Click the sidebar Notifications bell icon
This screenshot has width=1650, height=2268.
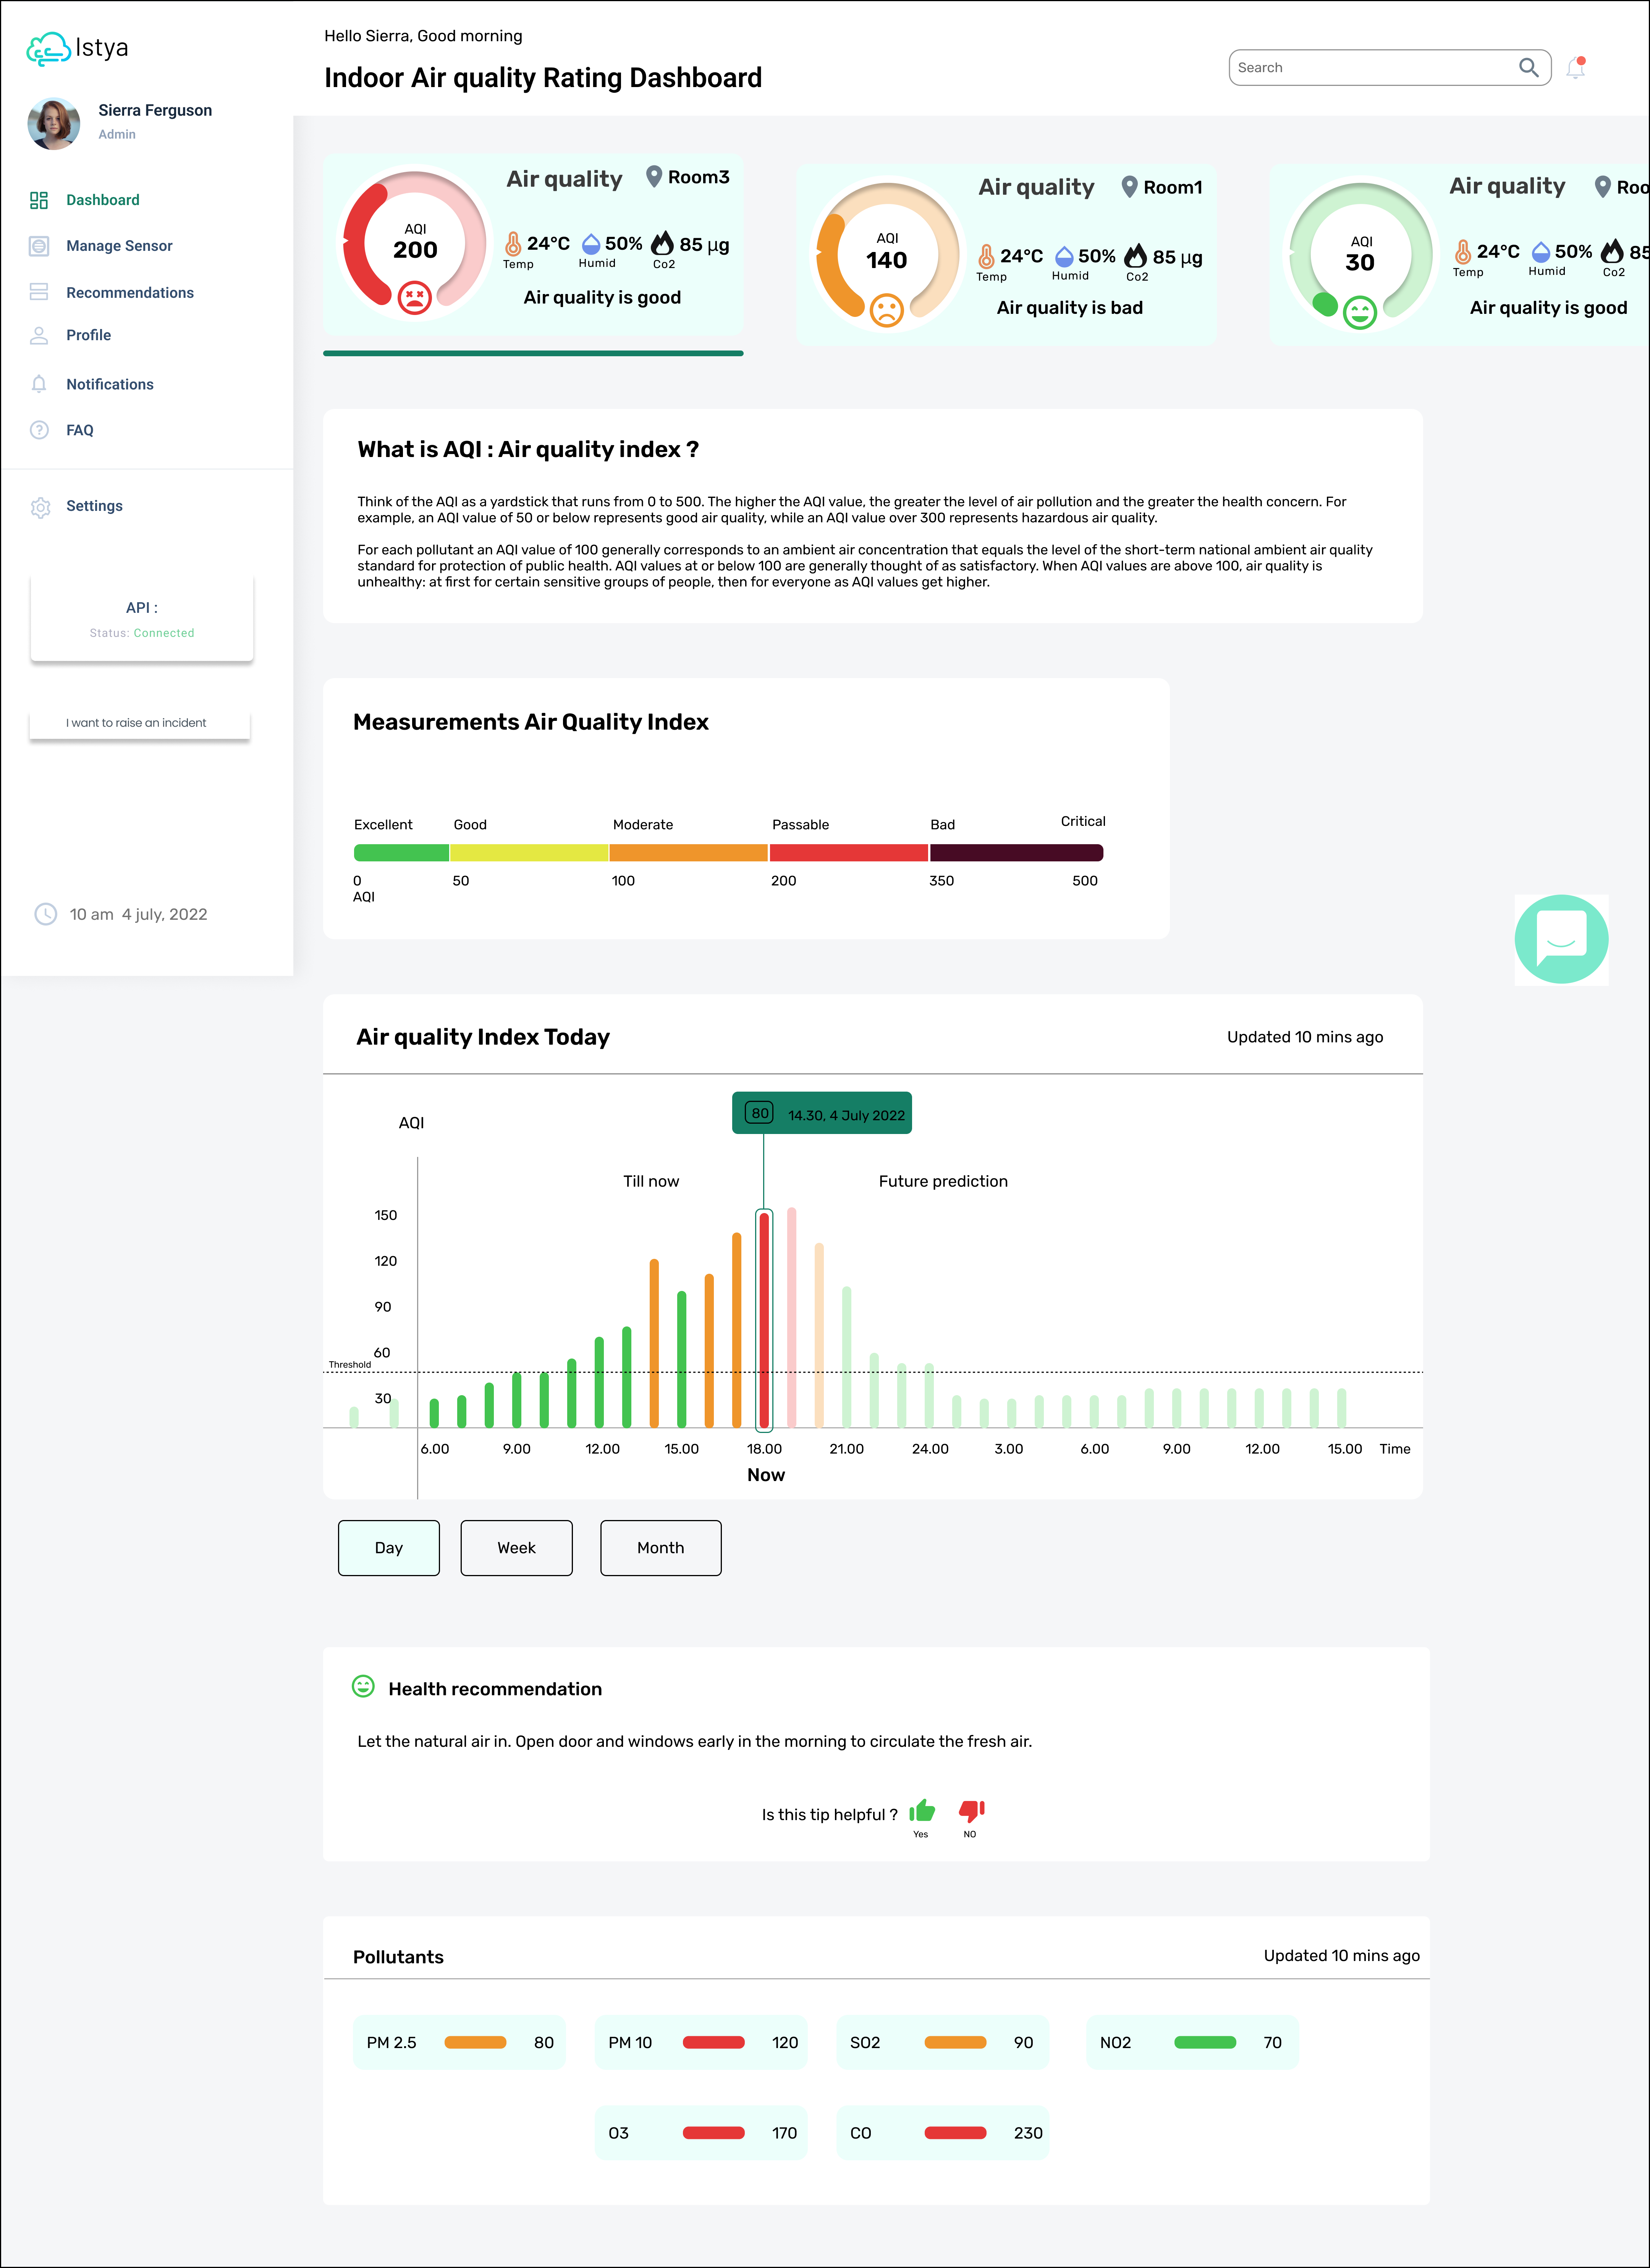pos(39,384)
